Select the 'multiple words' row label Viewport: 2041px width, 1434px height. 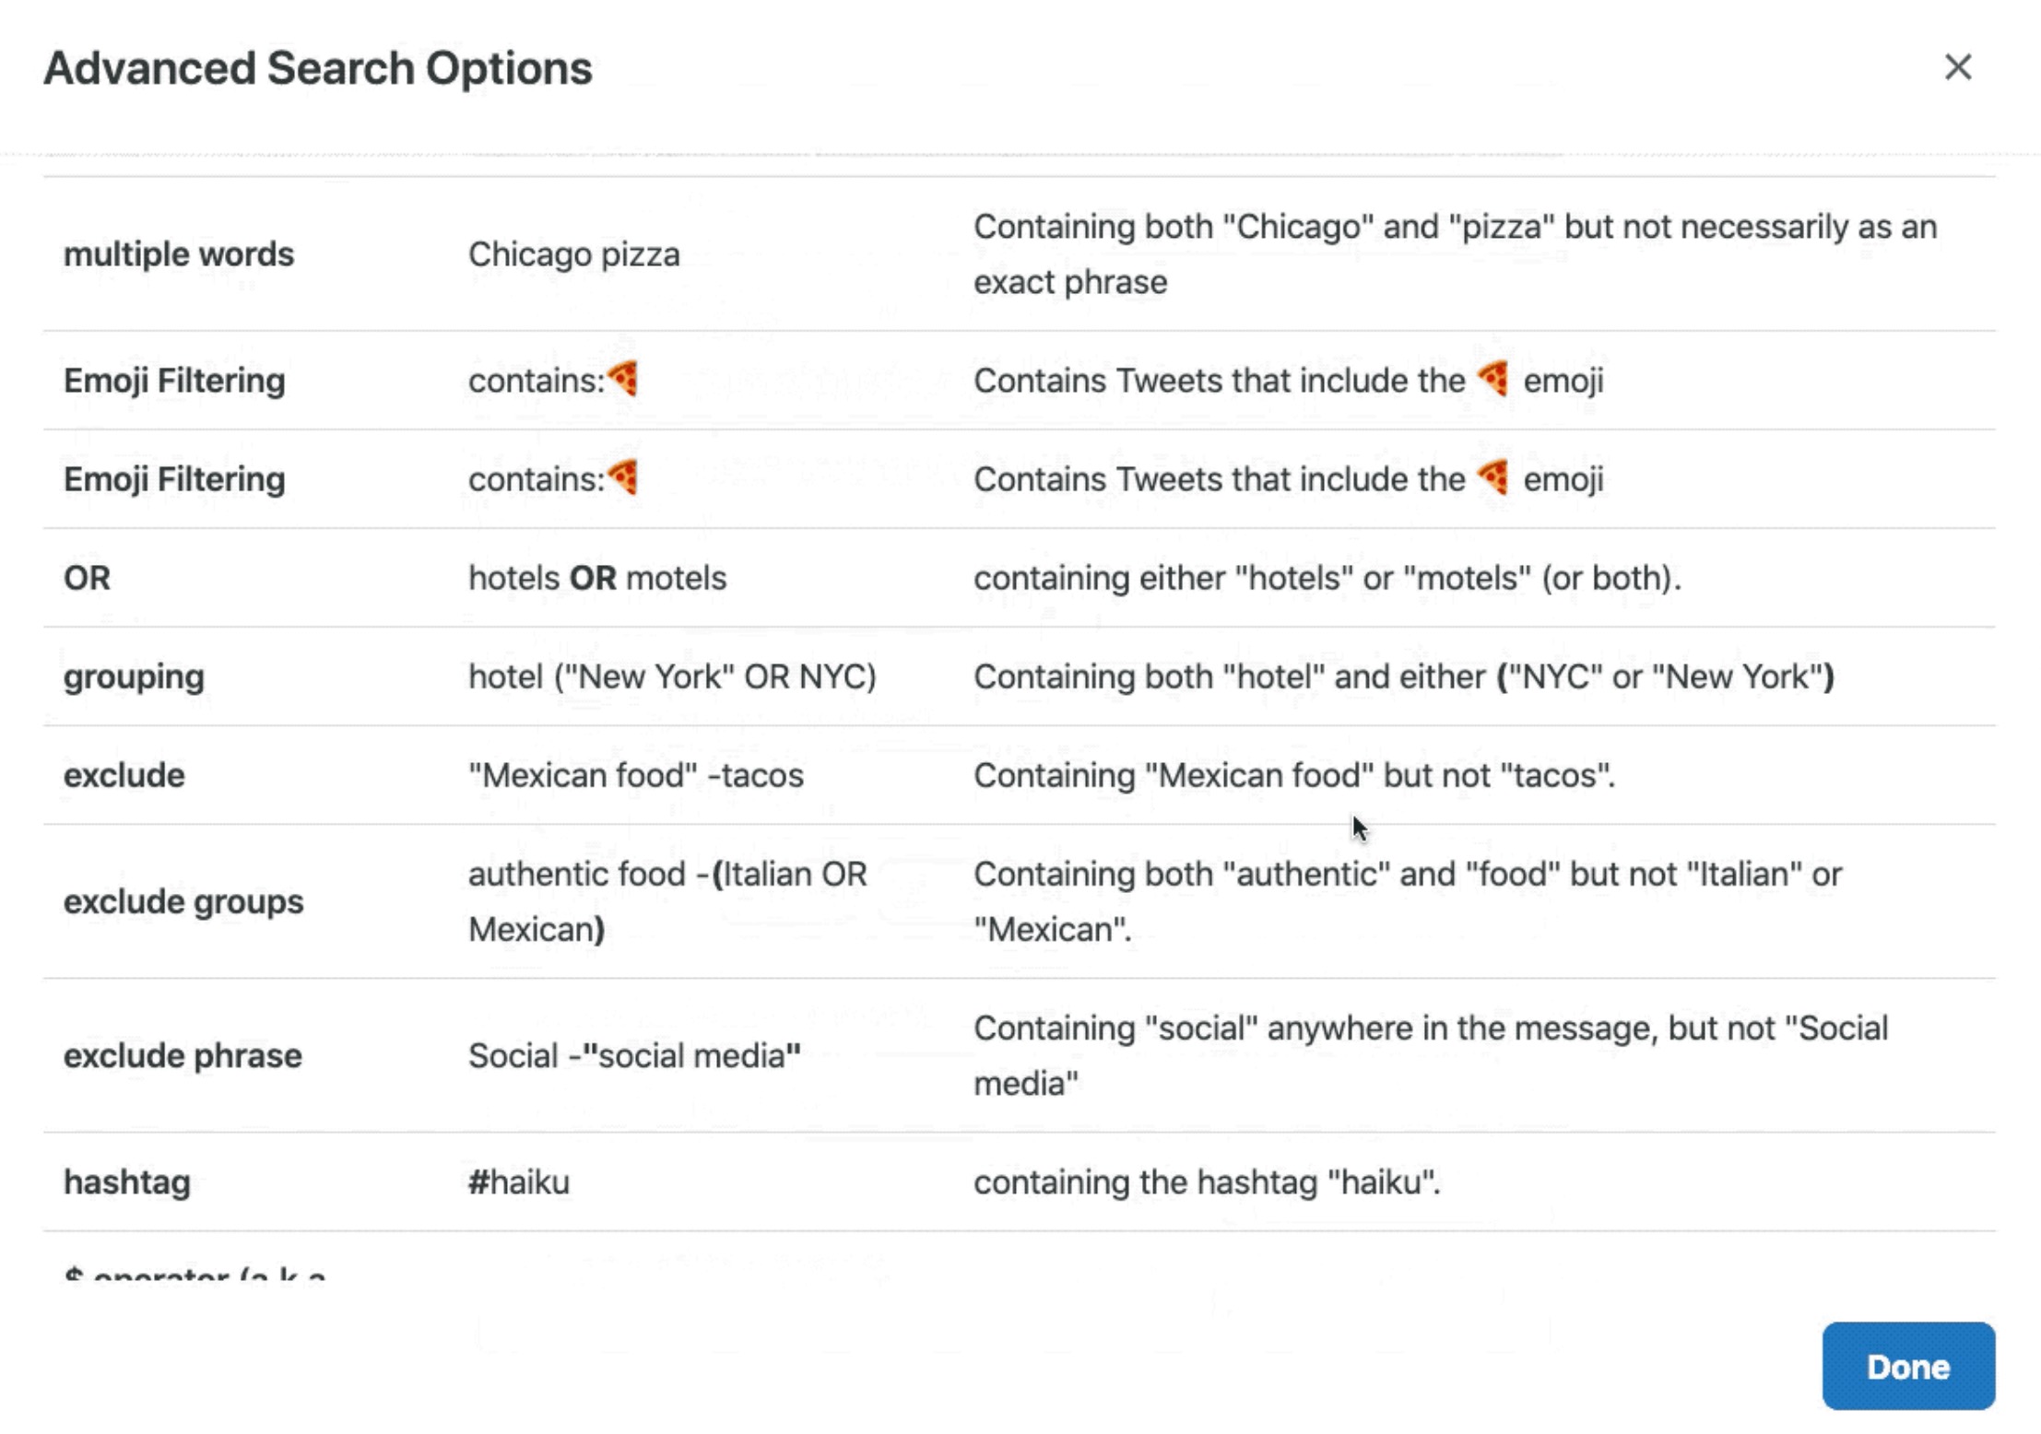click(x=179, y=254)
